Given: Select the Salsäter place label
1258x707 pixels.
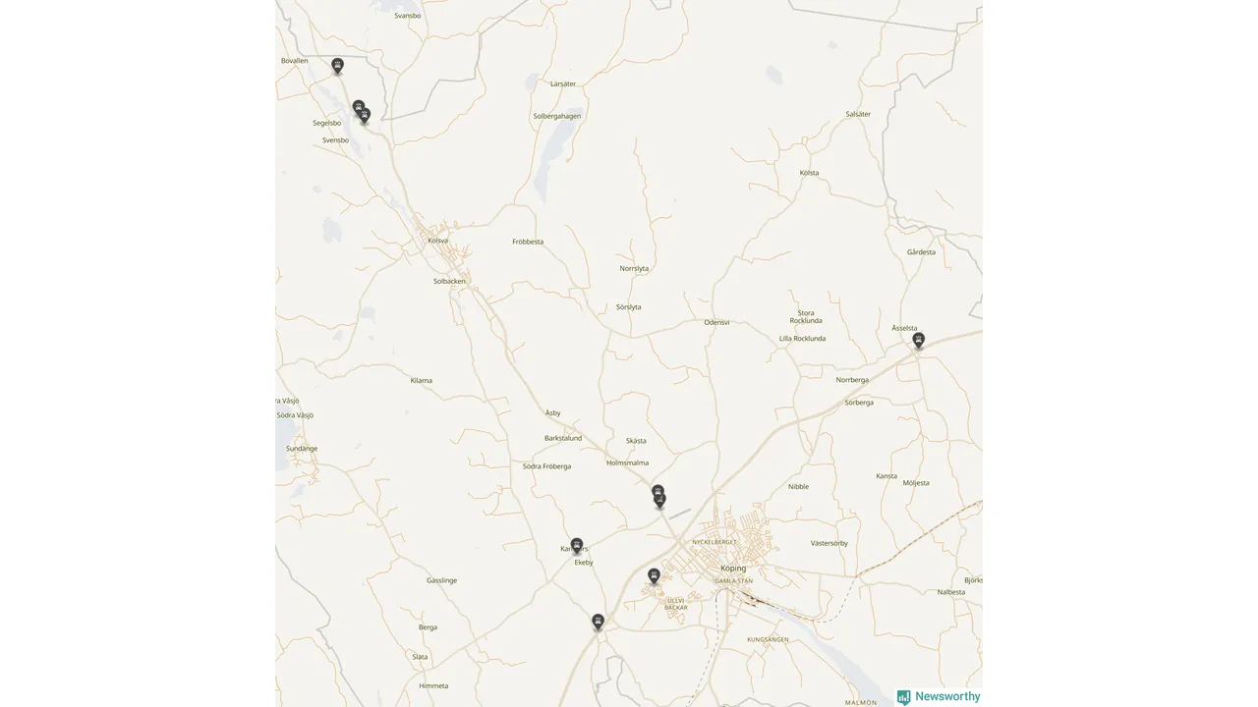Looking at the screenshot, I should 858,114.
